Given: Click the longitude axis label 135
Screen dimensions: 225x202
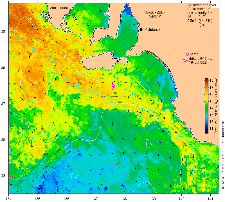Looking at the screenshot, I should tap(37, 199).
